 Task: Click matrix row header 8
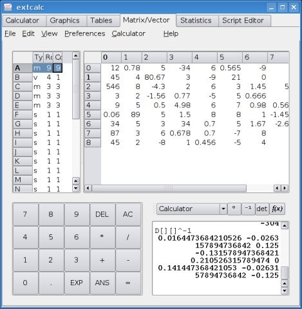coord(93,142)
